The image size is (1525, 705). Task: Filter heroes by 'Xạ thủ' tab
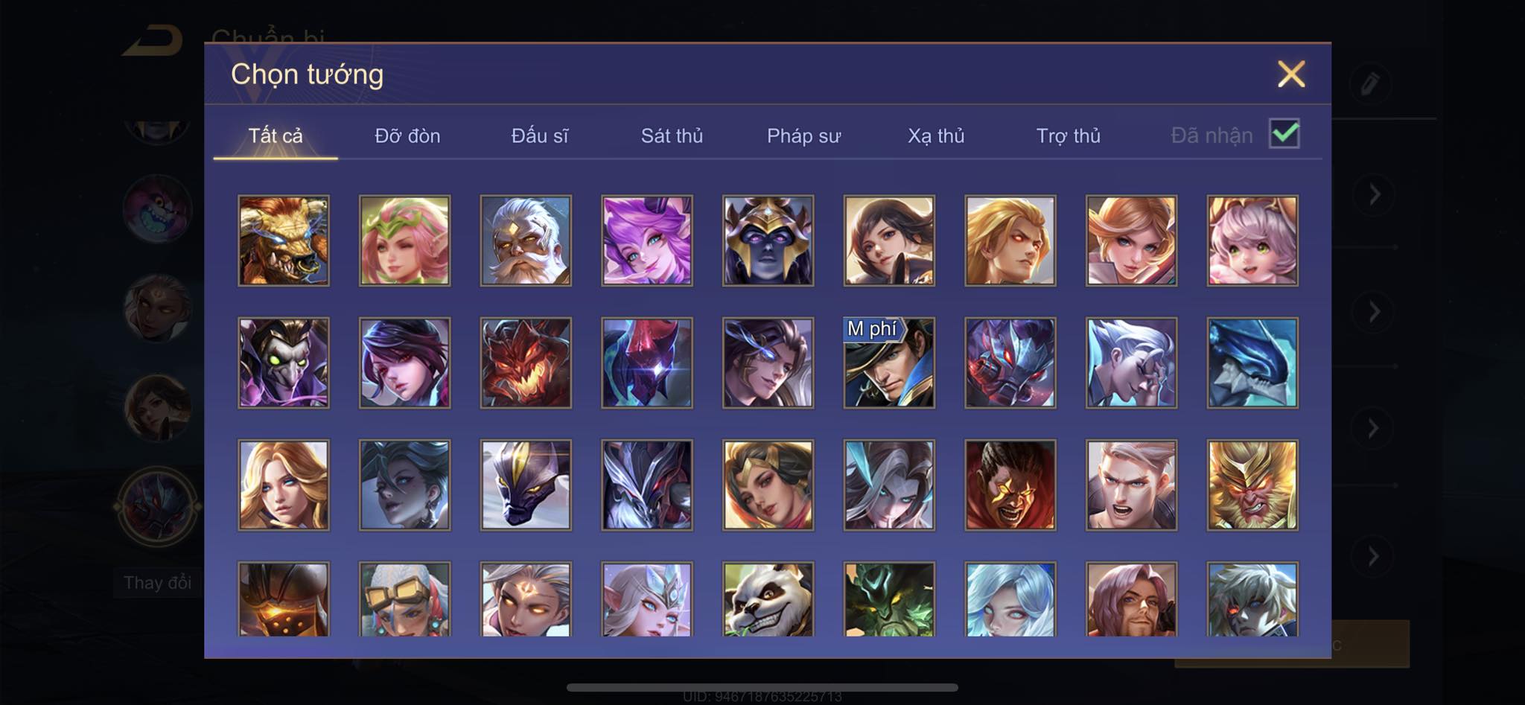(x=936, y=135)
